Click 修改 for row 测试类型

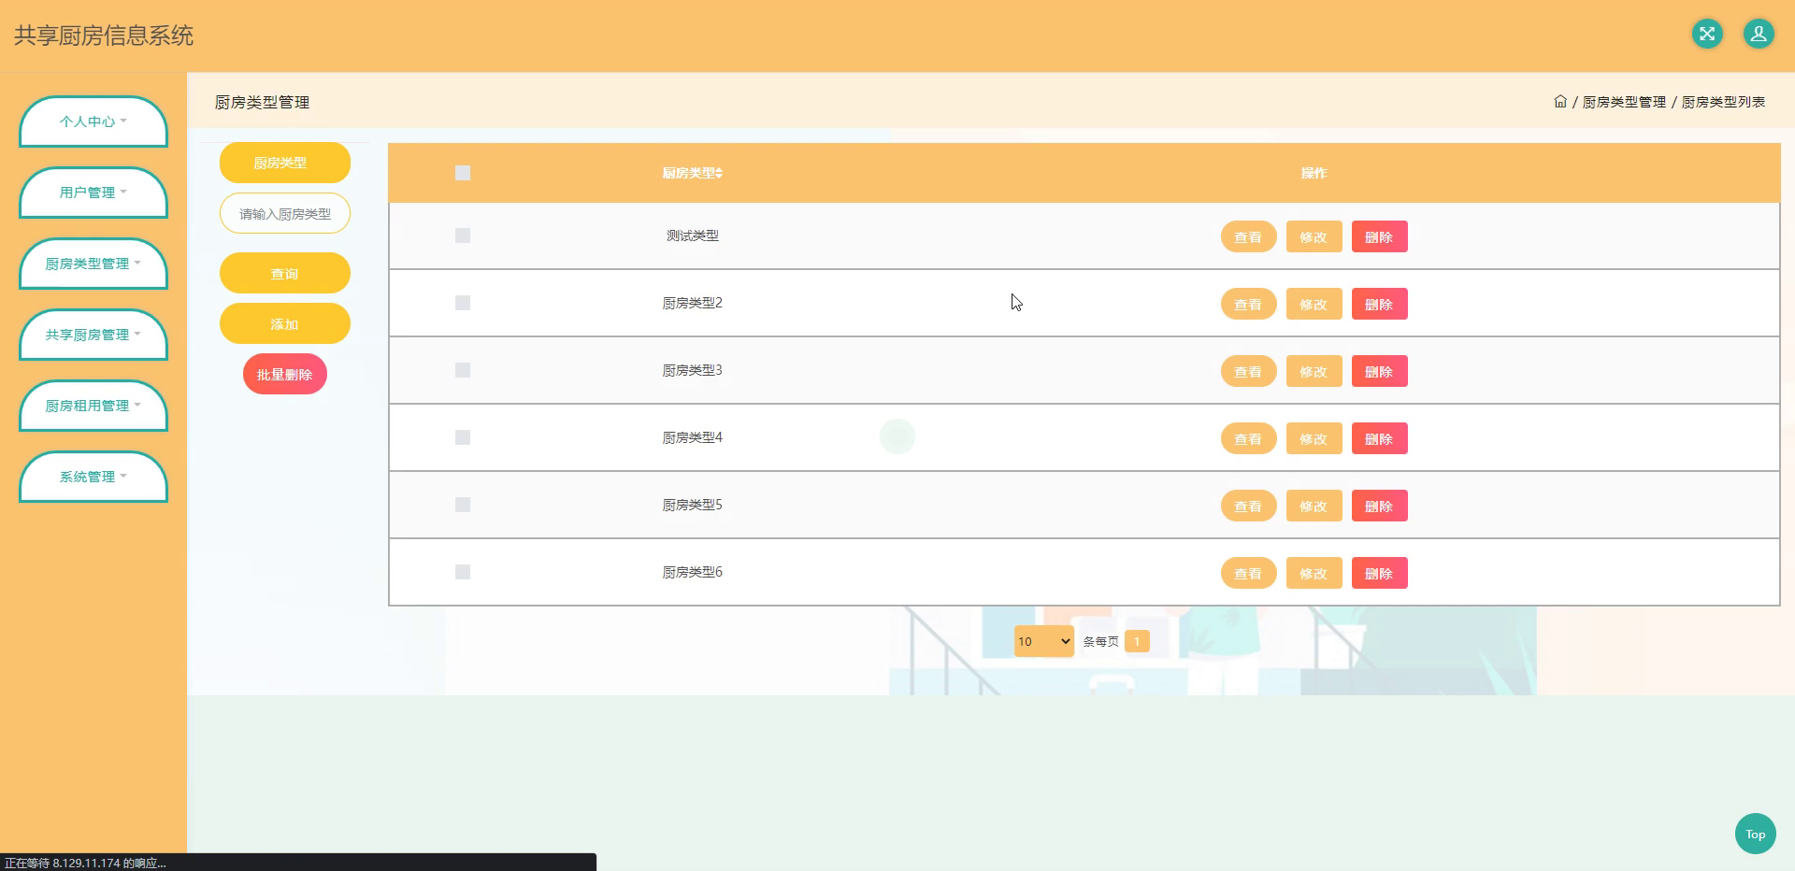point(1314,236)
